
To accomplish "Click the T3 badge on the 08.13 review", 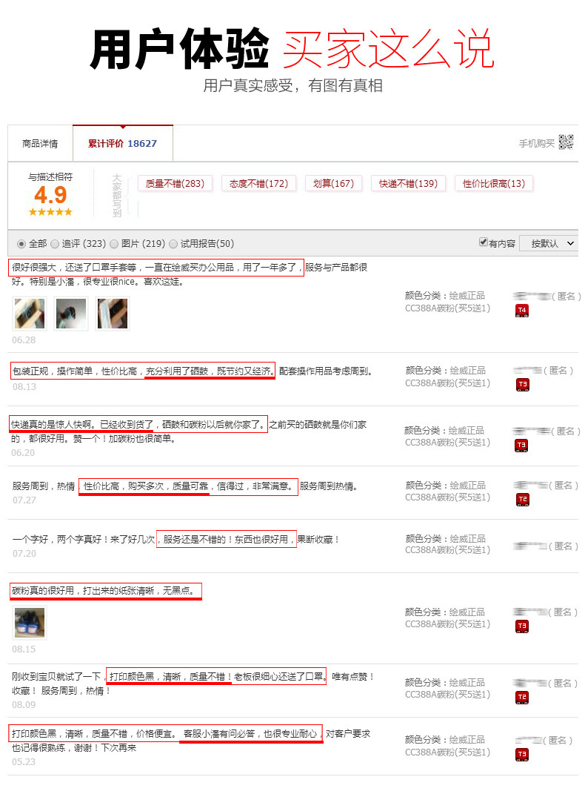I will (523, 385).
